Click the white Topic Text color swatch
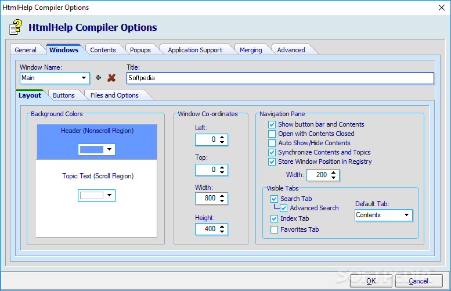This screenshot has height=291, width=451. click(x=92, y=195)
